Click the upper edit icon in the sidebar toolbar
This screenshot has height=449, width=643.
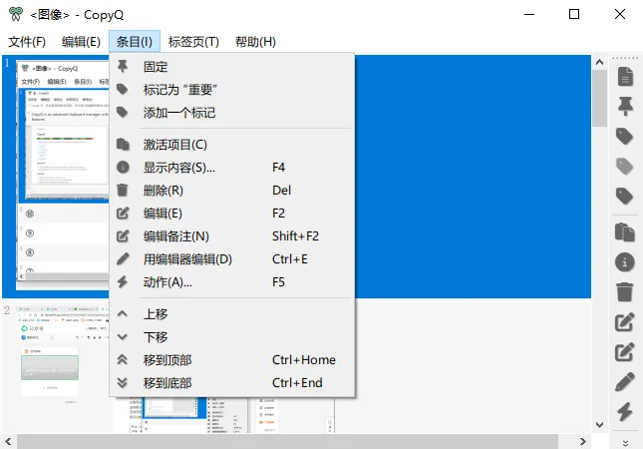tap(625, 322)
